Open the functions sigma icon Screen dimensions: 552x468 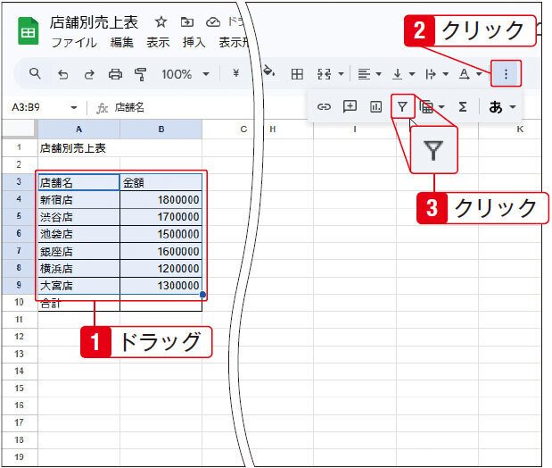coord(463,106)
